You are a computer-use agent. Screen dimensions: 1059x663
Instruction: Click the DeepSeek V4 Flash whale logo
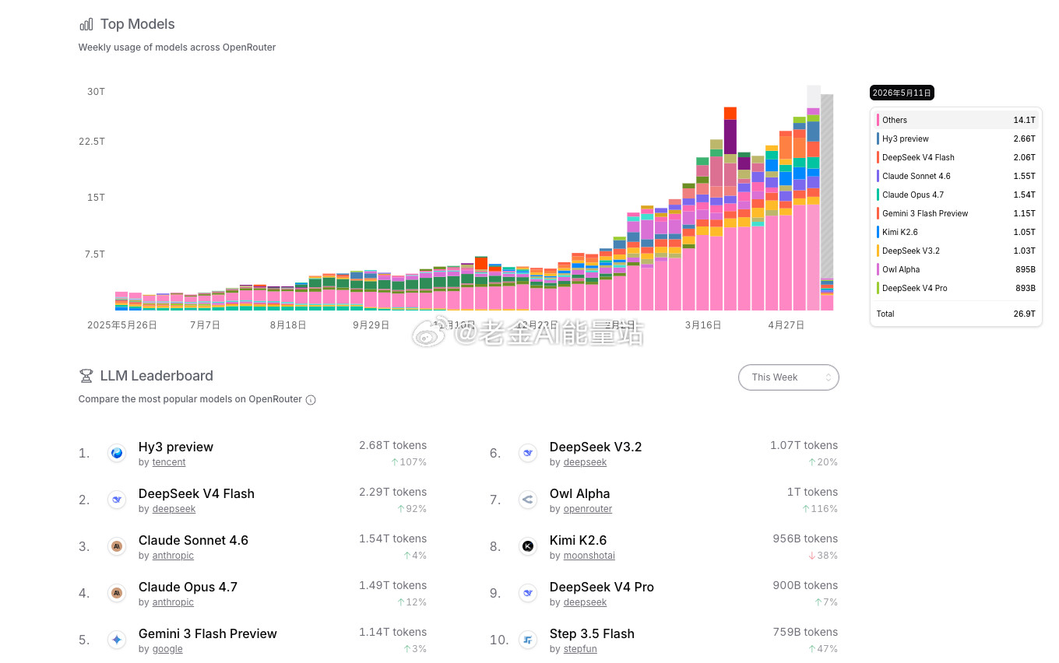coord(117,500)
